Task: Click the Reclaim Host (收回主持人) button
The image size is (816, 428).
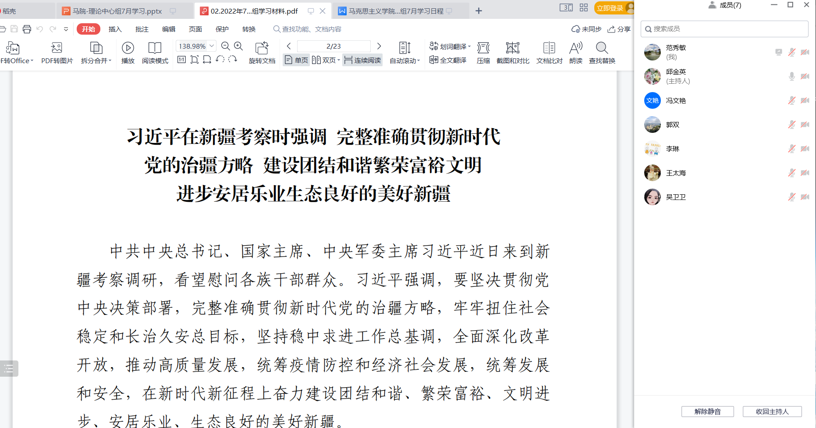Action: [x=772, y=411]
